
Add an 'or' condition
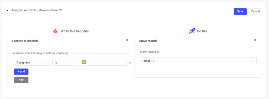point(21,80)
